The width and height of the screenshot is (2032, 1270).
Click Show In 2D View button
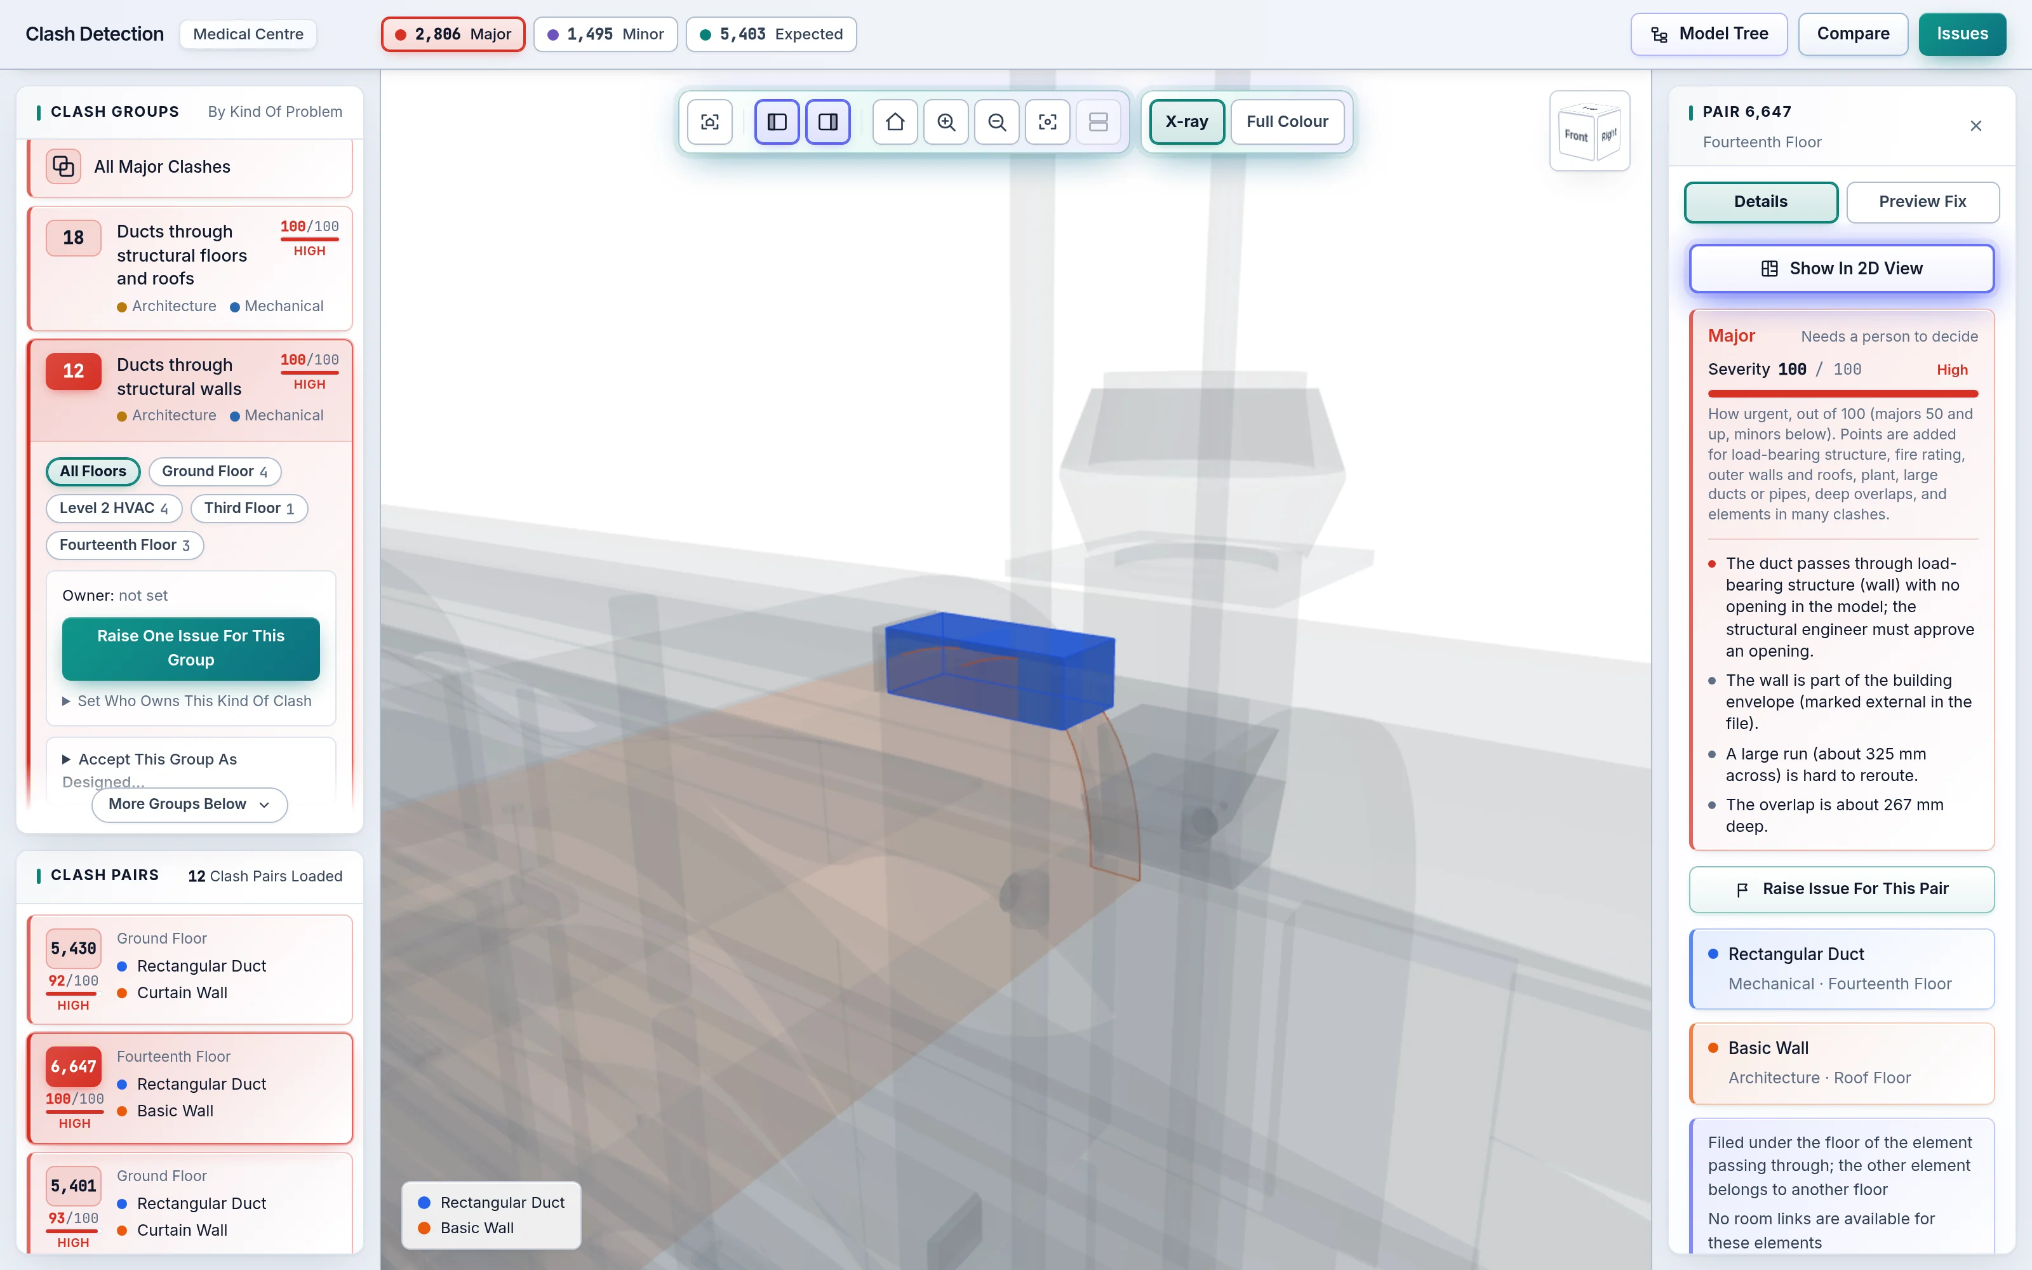1841,269
